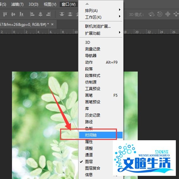Select 时间轴 from the menu
Viewport: 179px width, 179px height.
[101, 135]
